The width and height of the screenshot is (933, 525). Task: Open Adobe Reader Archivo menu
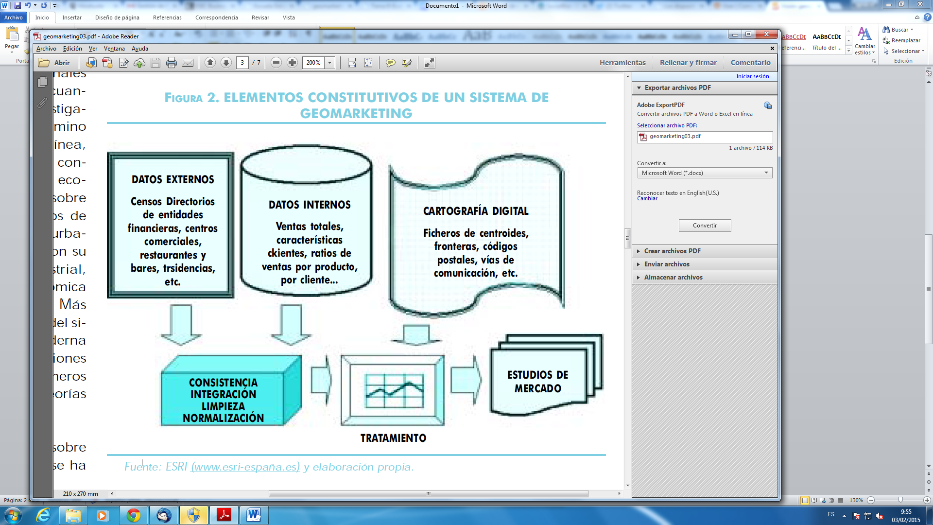pos(46,49)
